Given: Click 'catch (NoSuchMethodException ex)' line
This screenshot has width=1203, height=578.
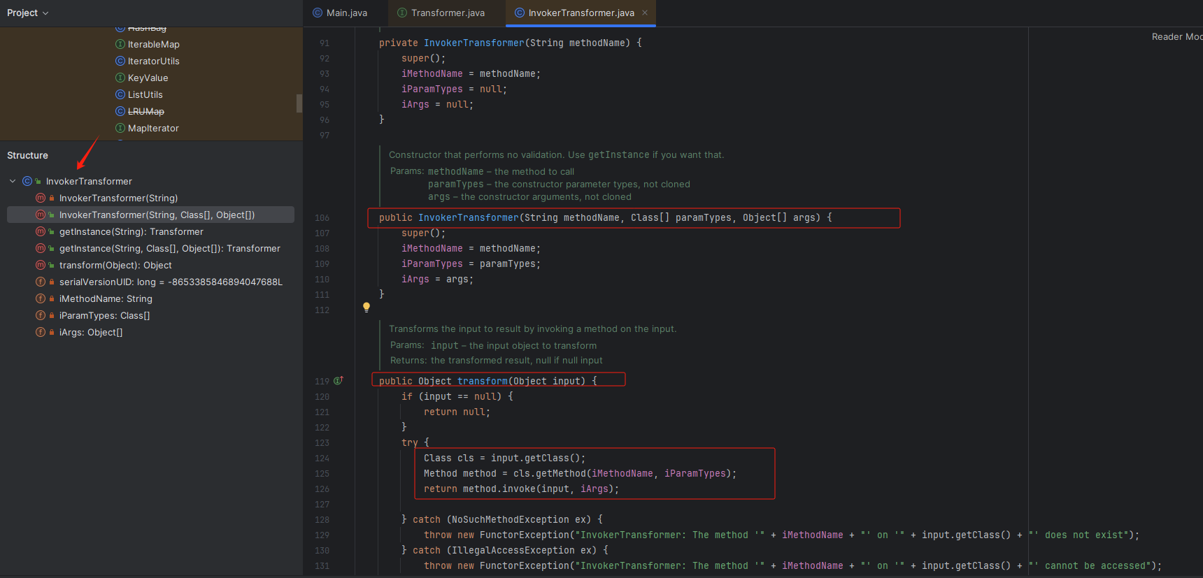Looking at the screenshot, I should click(x=501, y=519).
